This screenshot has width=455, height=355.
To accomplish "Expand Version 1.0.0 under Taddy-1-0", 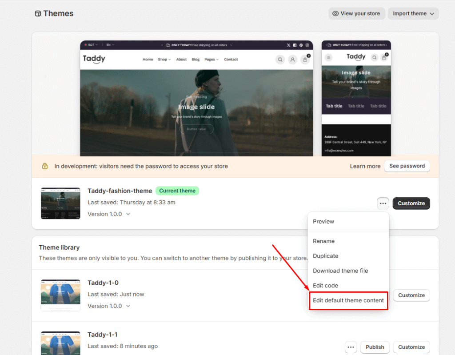I will [x=109, y=306].
